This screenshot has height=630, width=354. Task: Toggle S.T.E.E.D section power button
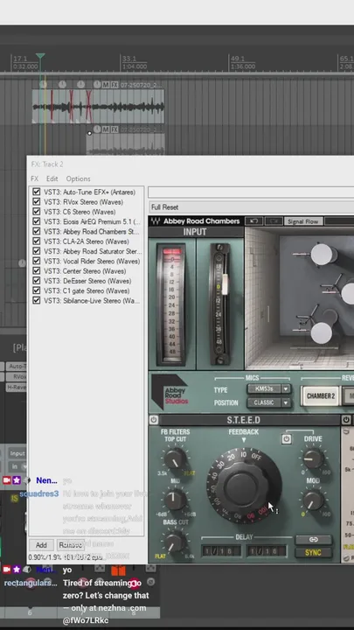[154, 420]
